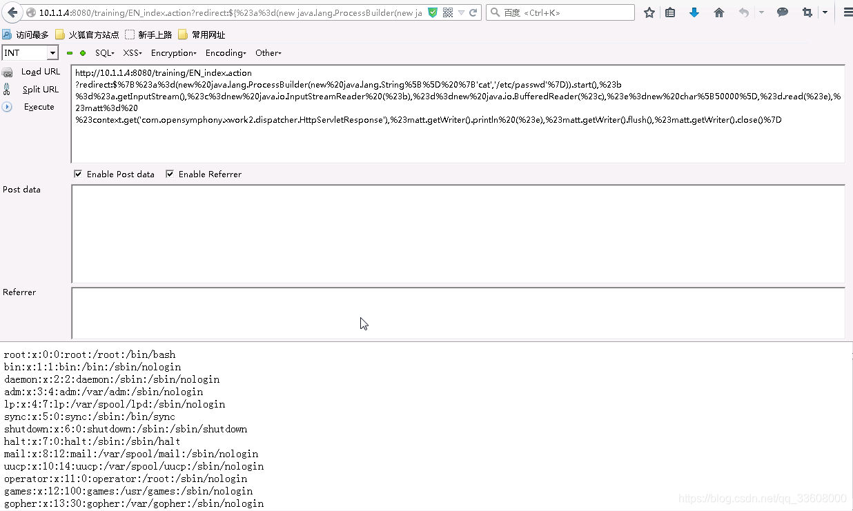Image resolution: width=853 pixels, height=511 pixels.
Task: Open the SQL menu
Action: pyautogui.click(x=105, y=53)
